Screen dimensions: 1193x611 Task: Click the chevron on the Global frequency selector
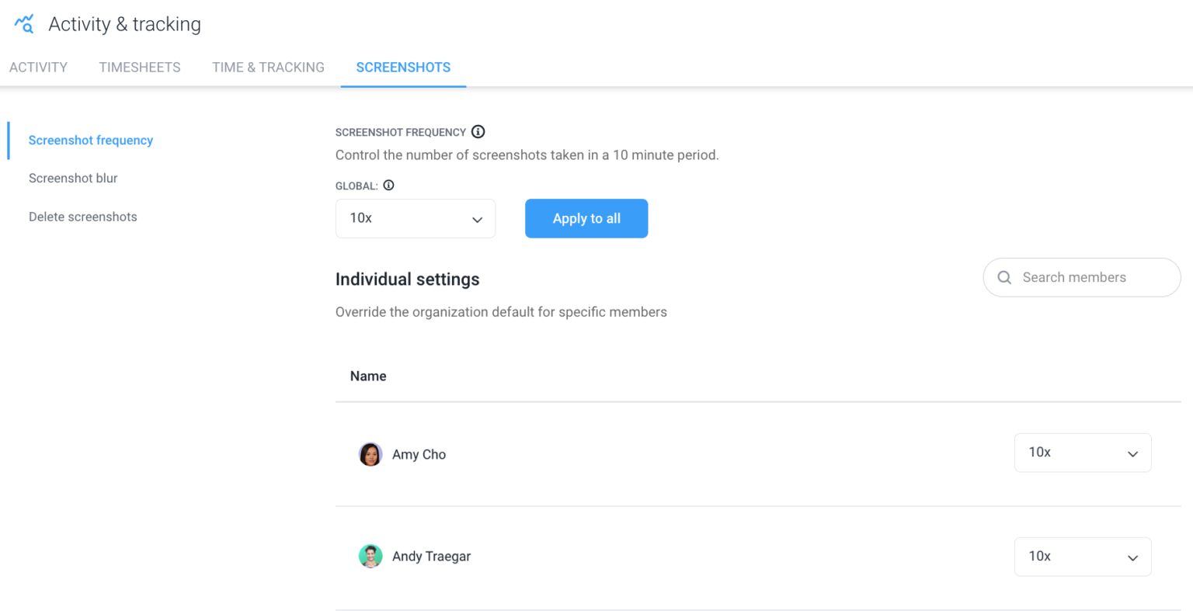click(477, 219)
